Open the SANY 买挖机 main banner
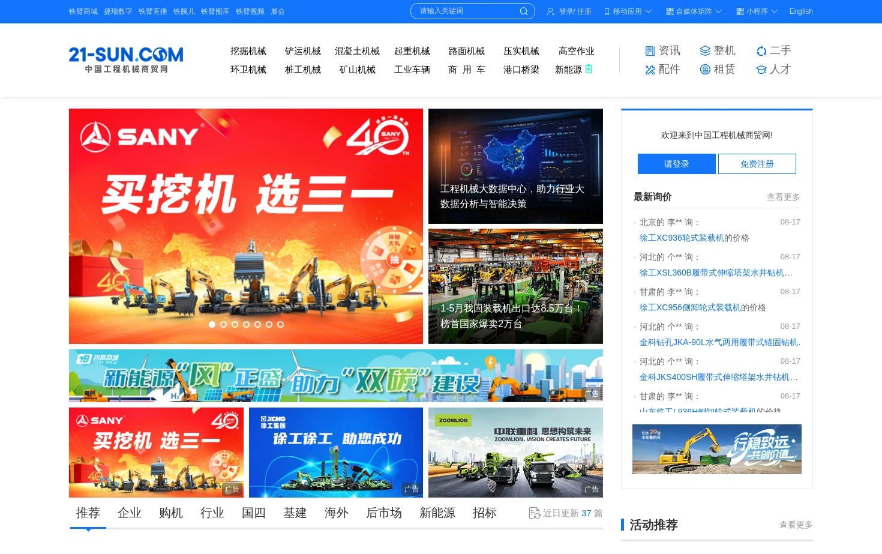This screenshot has width=882, height=554. [x=246, y=226]
